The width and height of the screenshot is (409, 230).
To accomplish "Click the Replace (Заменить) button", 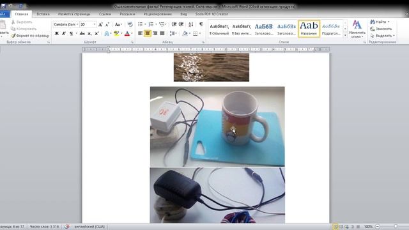I will coord(381,29).
